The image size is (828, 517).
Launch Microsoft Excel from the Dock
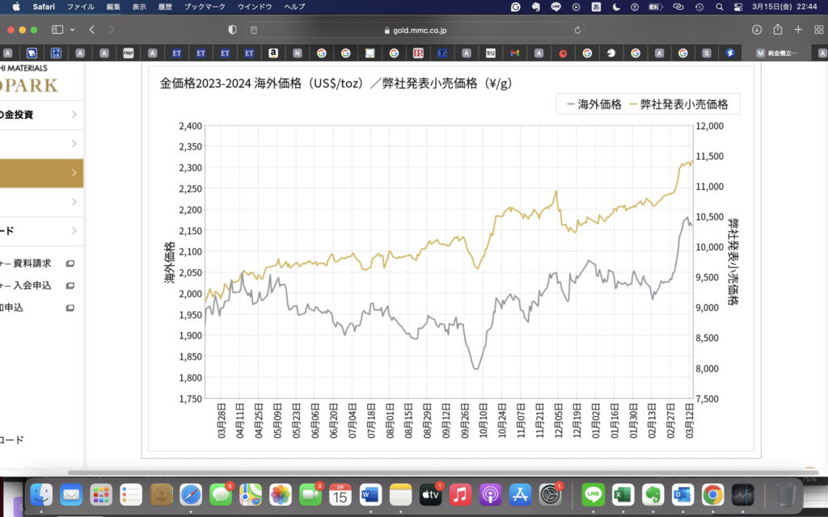623,494
